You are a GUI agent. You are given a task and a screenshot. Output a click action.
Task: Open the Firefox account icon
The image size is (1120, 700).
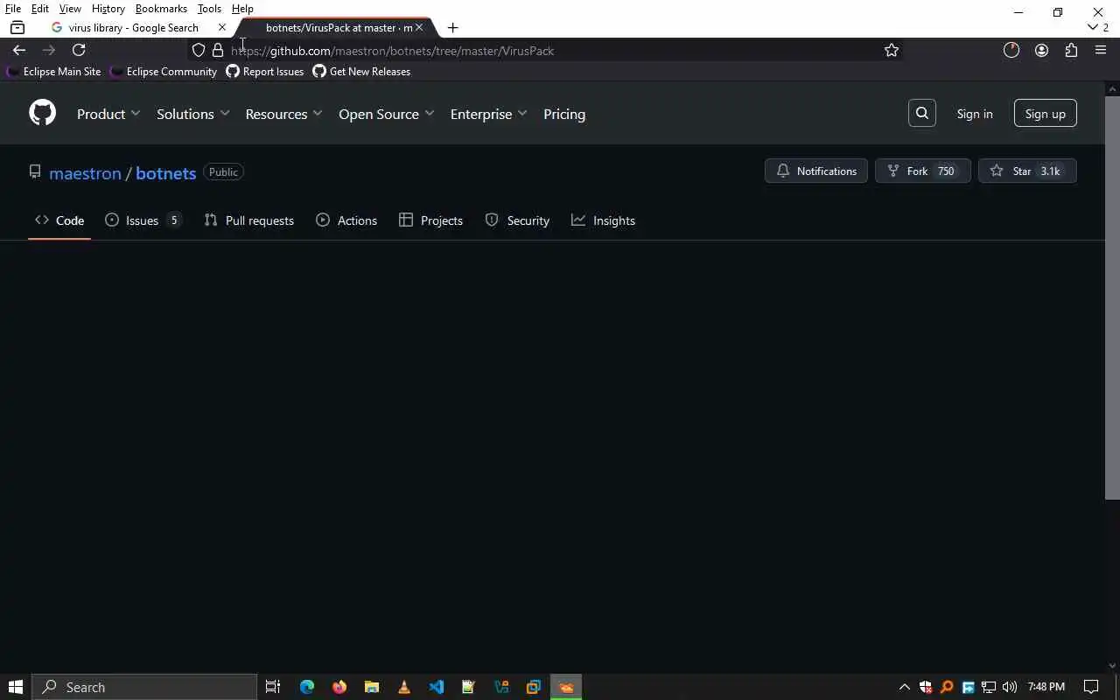tap(1041, 50)
